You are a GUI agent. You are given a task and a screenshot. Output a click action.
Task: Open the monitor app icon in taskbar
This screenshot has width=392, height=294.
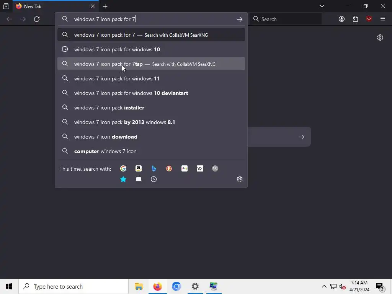(x=214, y=286)
